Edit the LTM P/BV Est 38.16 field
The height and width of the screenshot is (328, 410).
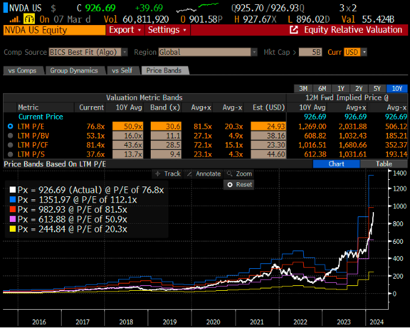[268, 136]
